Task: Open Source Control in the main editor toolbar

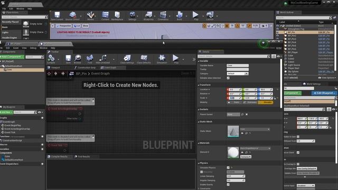Action: click(72, 16)
